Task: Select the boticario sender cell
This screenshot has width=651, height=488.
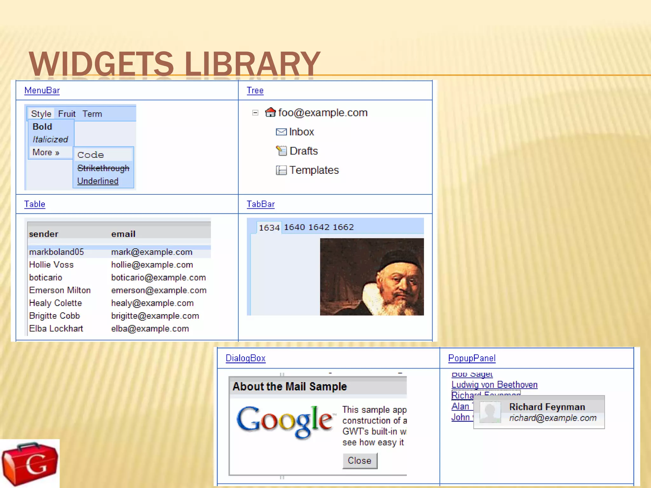Action: (45, 277)
